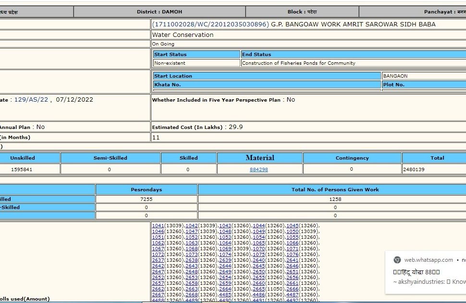The width and height of the screenshot is (466, 303).
Task: Open muster roll 2661 link
Action: 292,283
